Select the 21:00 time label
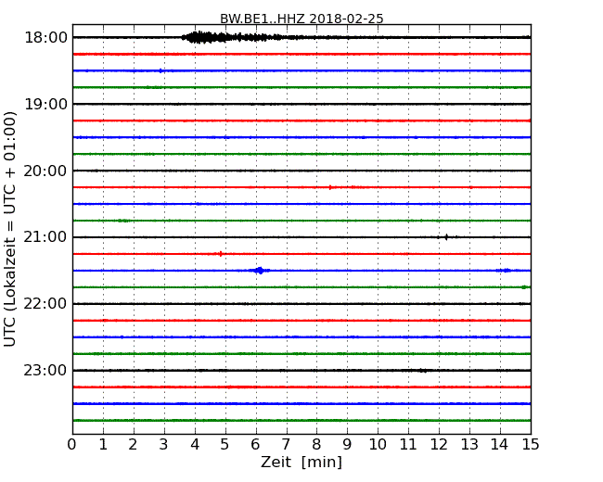Screen dimensions: 603x482 (x=45, y=237)
